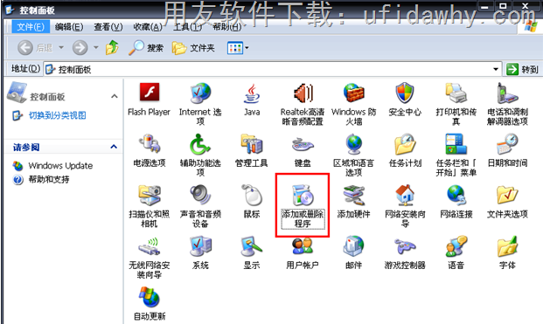This screenshot has width=543, height=324.
Task: Click the 文件夹 folders toolbar button
Action: click(193, 48)
